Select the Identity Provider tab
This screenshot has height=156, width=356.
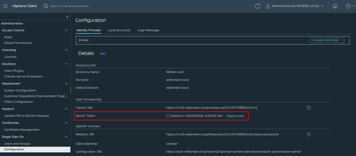(89, 30)
